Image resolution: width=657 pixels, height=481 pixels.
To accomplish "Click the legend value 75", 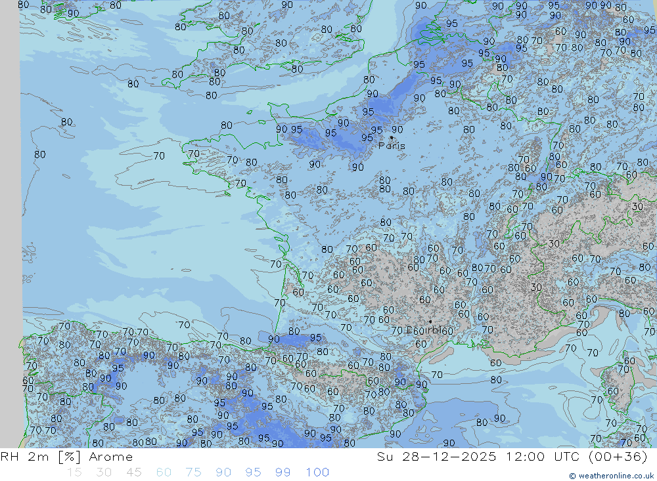I will [x=193, y=472].
